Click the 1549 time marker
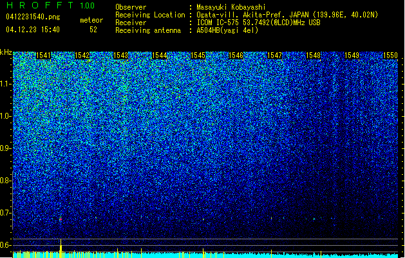405x258 pixels. click(x=352, y=55)
